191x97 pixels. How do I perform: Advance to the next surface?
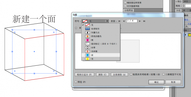coord(140,21)
